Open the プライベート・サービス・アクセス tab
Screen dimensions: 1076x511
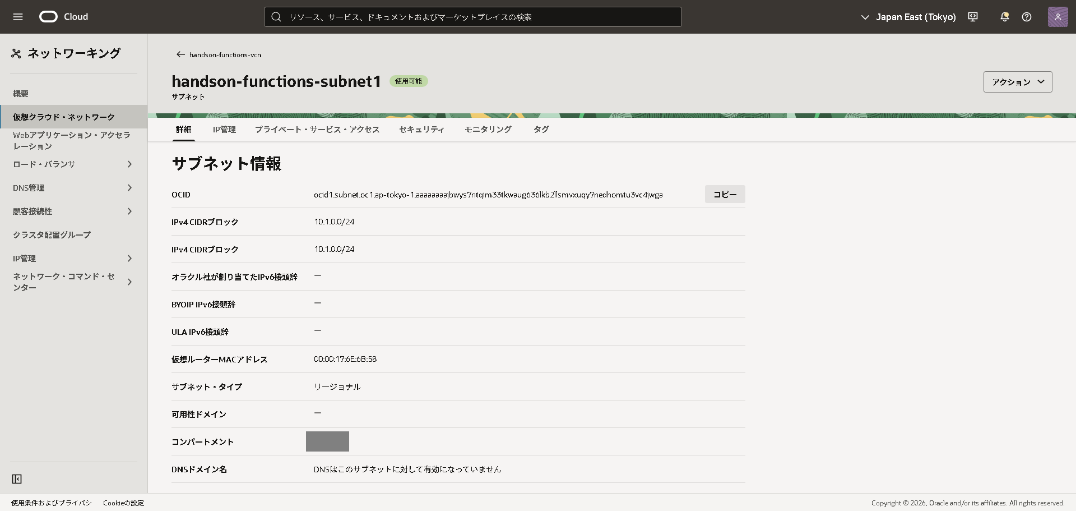coord(317,130)
